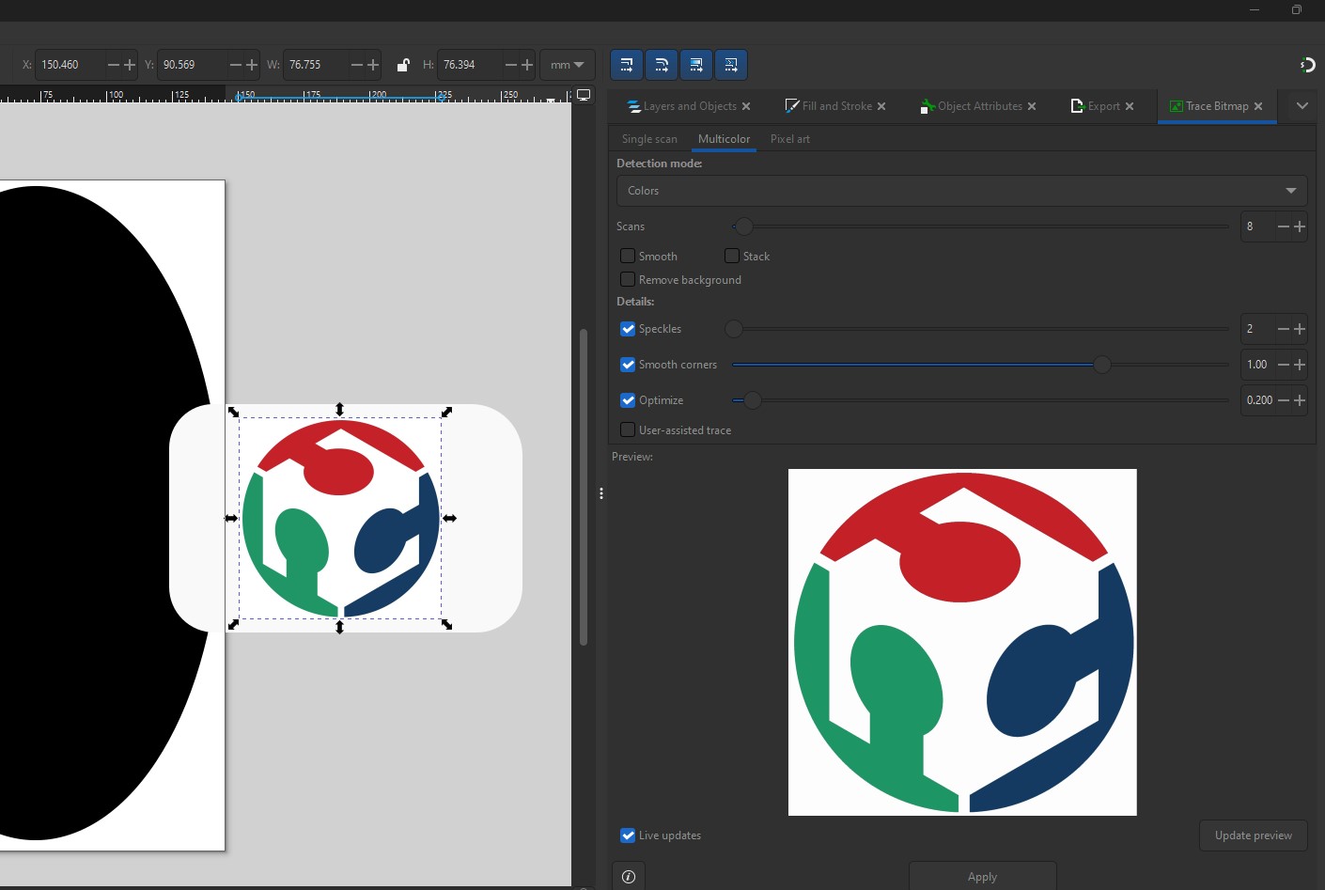This screenshot has width=1325, height=890.
Task: Decrease Smooth corners value with minus
Action: [1283, 365]
